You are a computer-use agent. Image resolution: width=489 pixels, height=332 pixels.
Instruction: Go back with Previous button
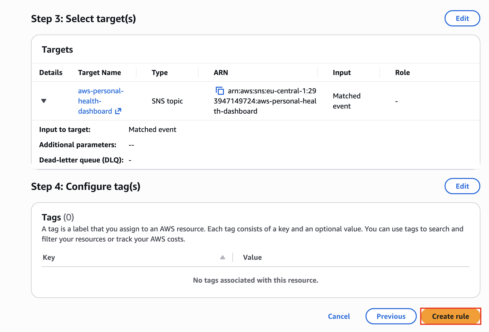click(x=391, y=316)
